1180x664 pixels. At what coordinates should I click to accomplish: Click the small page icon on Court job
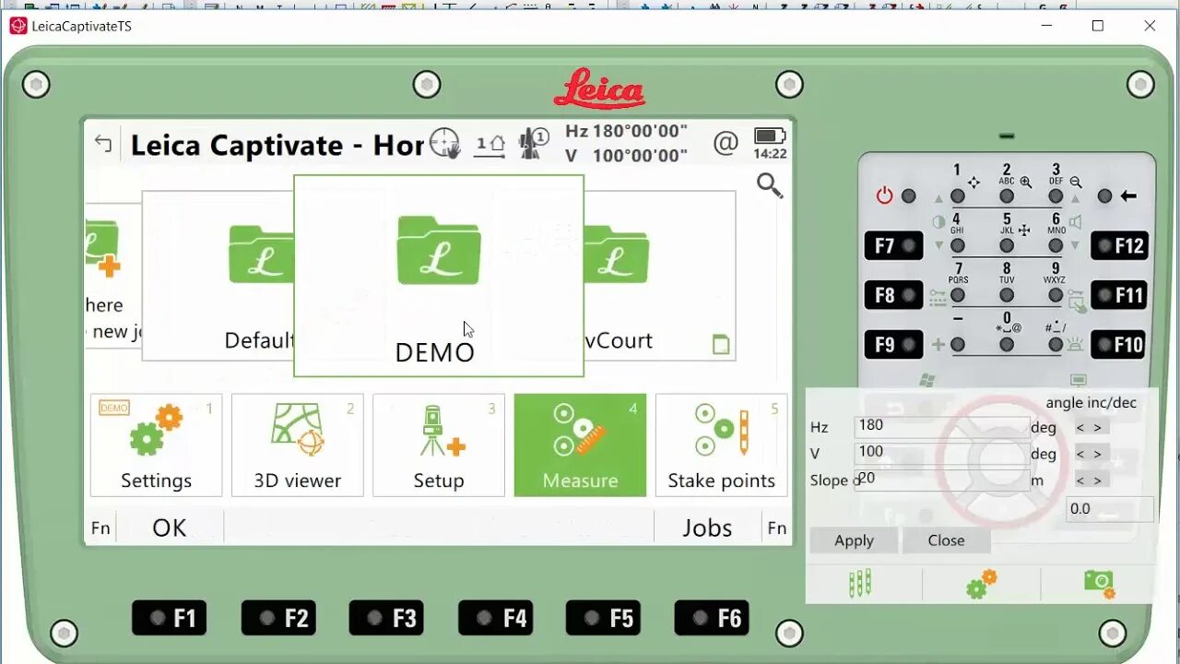[721, 345]
